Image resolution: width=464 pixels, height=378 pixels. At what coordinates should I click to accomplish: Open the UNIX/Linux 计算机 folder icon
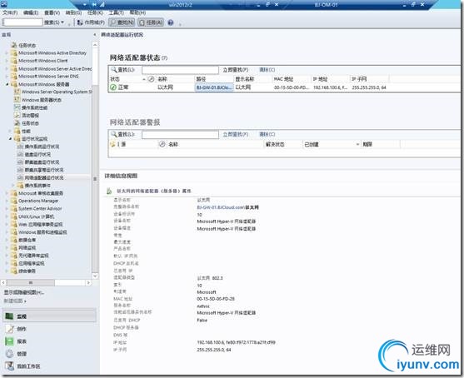pos(14,216)
